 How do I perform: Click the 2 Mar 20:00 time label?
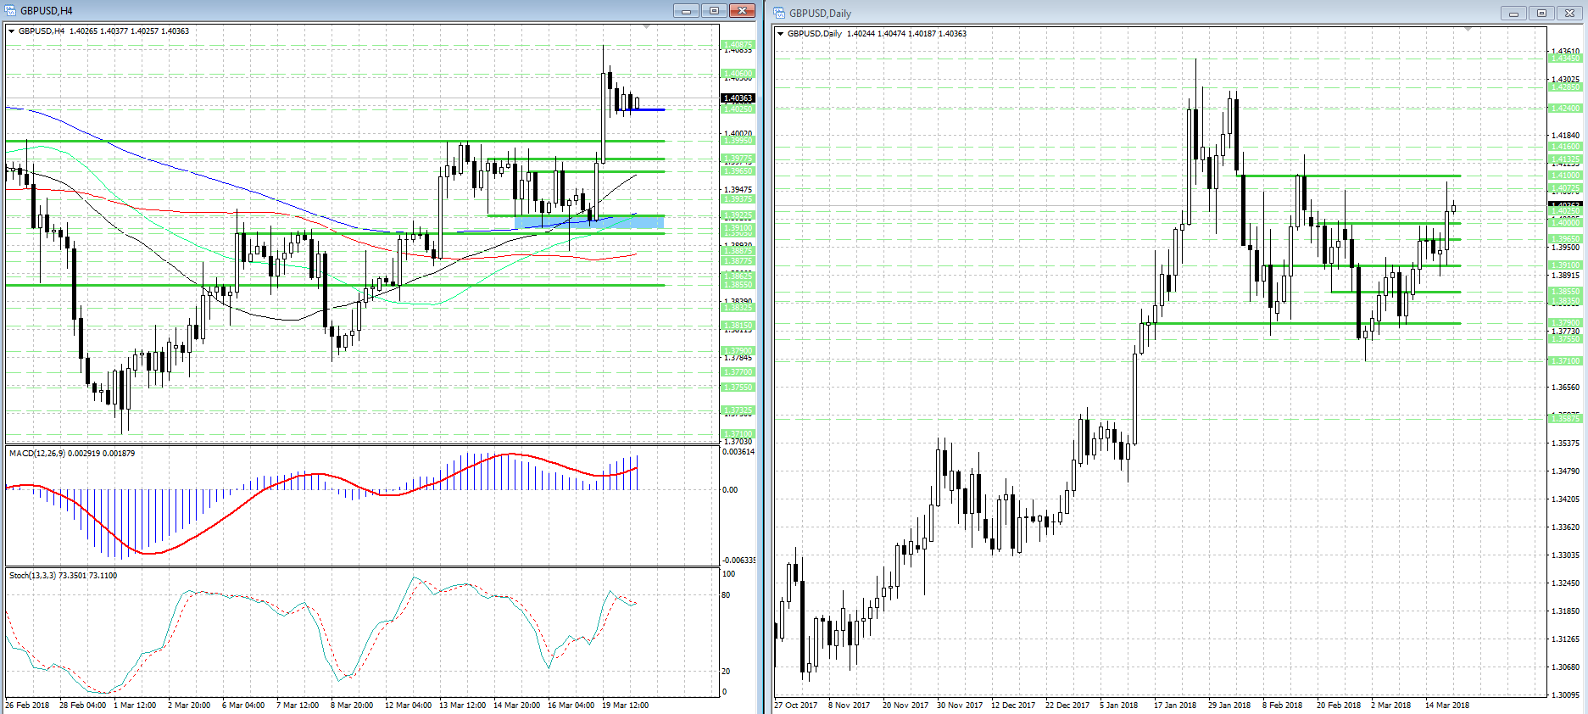pyautogui.click(x=189, y=706)
